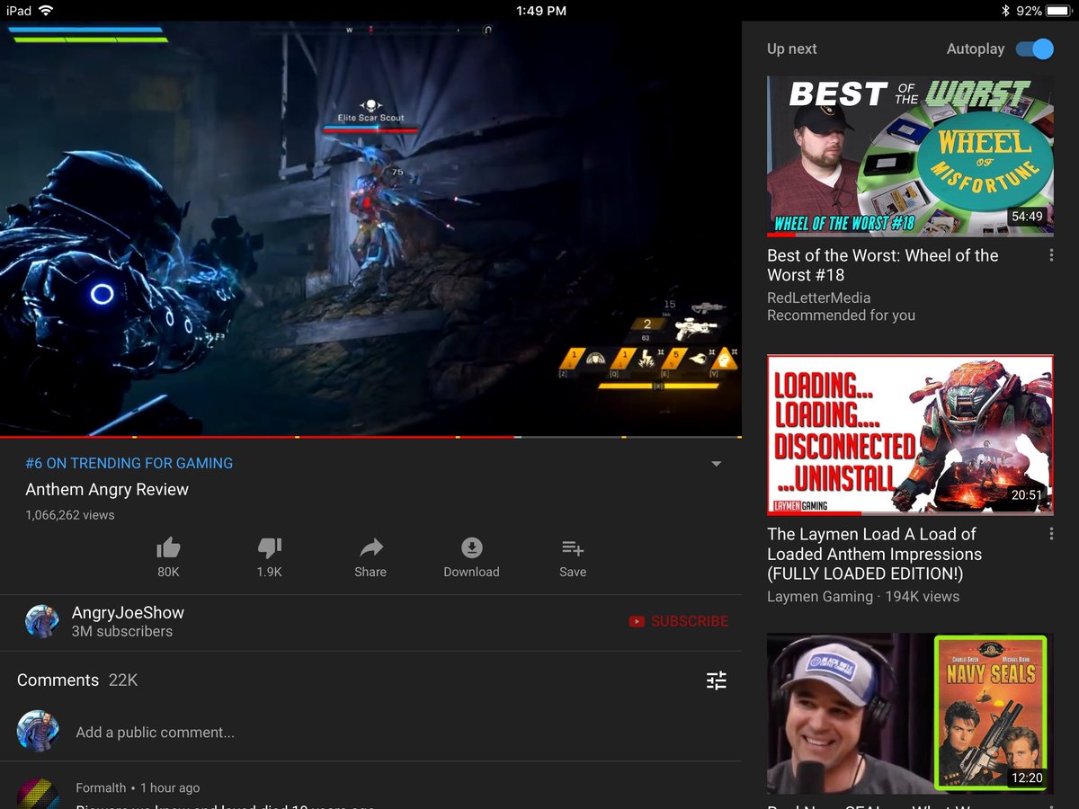Play the Loading Disconnected Uninstall thumbnail
Viewport: 1079px width, 809px height.
910,434
